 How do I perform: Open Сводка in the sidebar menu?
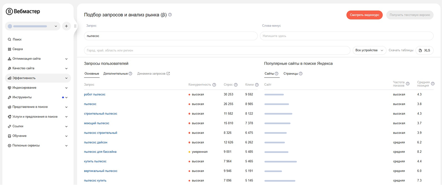(18, 49)
